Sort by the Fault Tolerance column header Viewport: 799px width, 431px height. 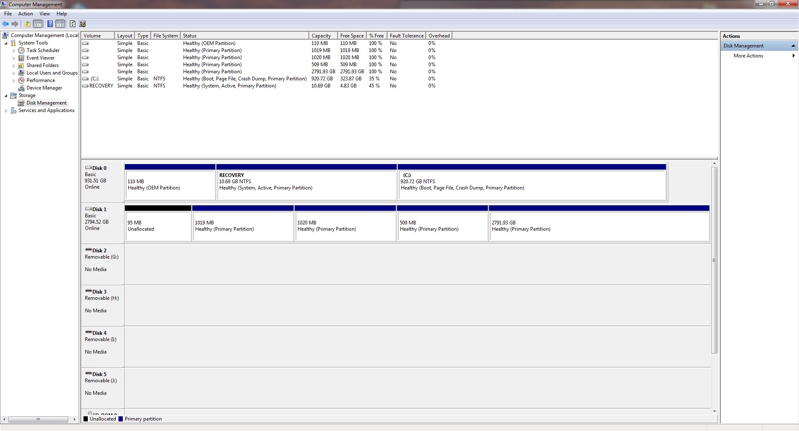407,36
